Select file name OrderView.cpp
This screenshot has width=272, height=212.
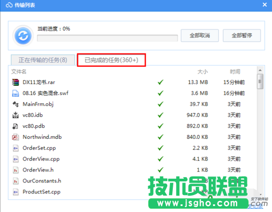[41, 159]
